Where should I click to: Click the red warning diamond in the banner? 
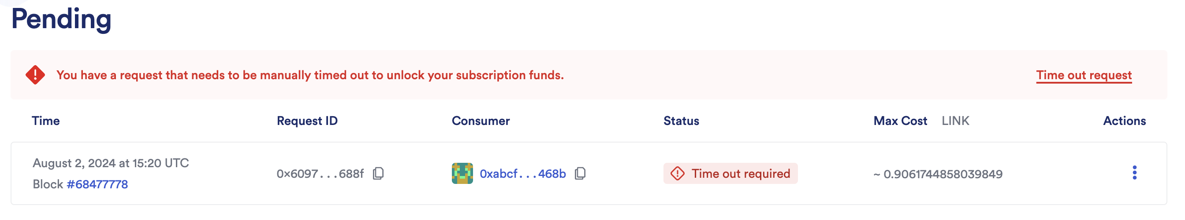35,75
